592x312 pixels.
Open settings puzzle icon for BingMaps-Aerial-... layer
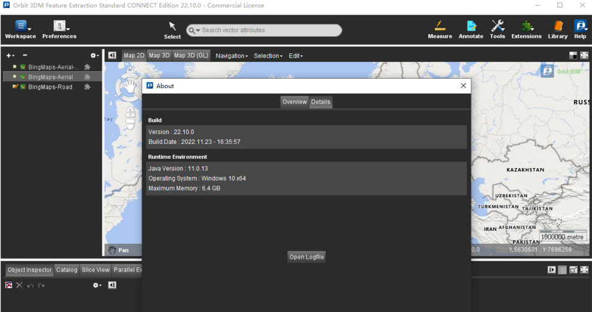coord(87,67)
